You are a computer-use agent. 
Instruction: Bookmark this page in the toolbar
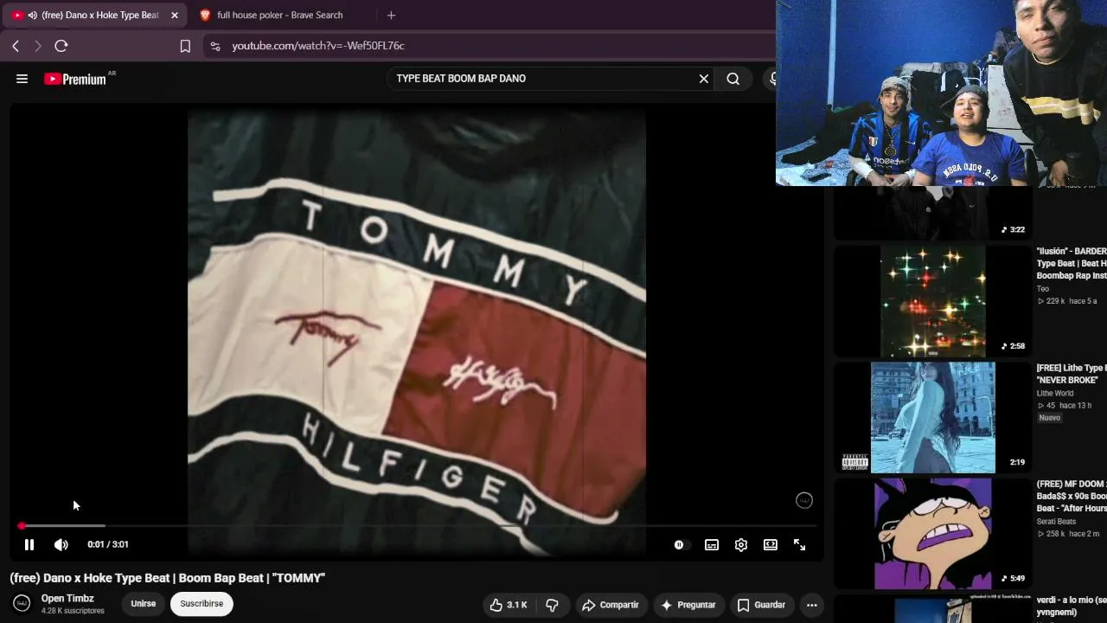click(185, 46)
